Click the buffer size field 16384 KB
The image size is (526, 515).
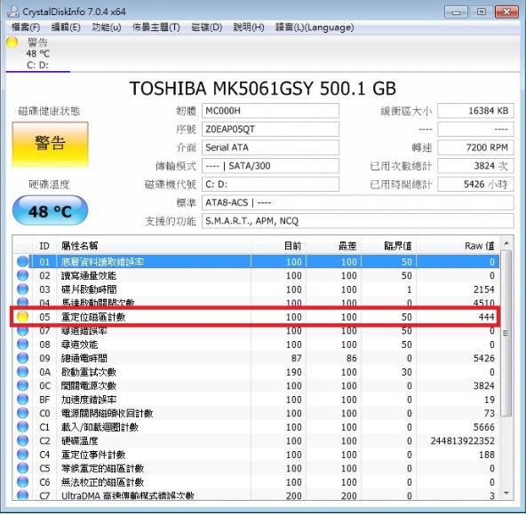(475, 111)
